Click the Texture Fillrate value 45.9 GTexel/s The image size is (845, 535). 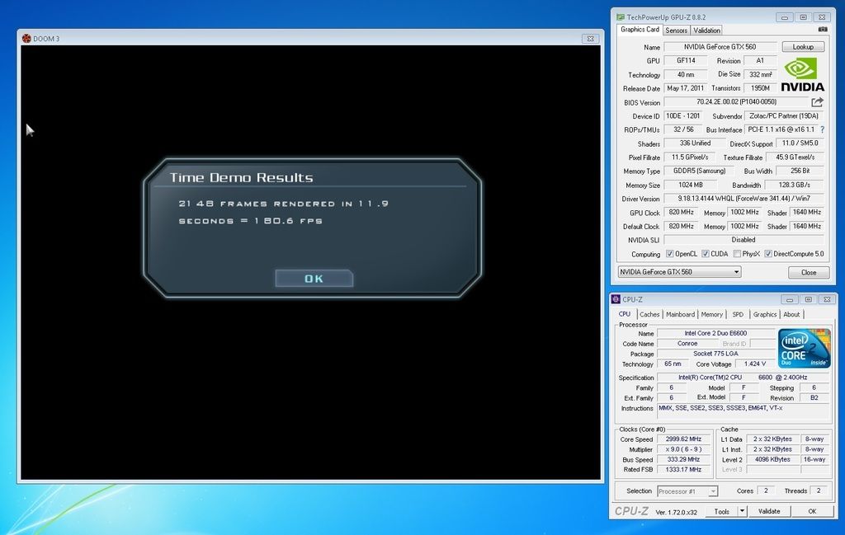click(x=795, y=157)
